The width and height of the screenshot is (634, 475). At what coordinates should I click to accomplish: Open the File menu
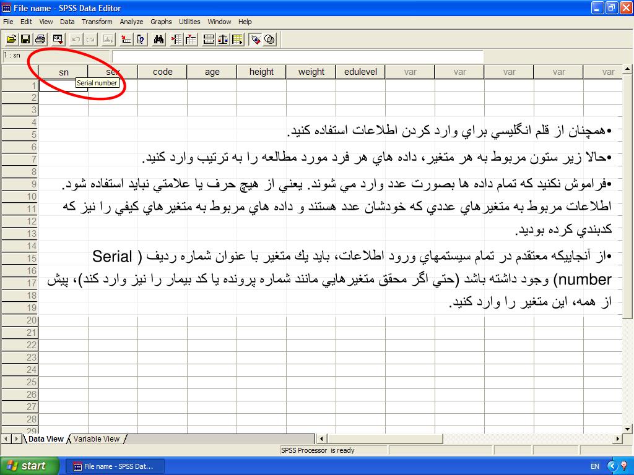pos(8,22)
